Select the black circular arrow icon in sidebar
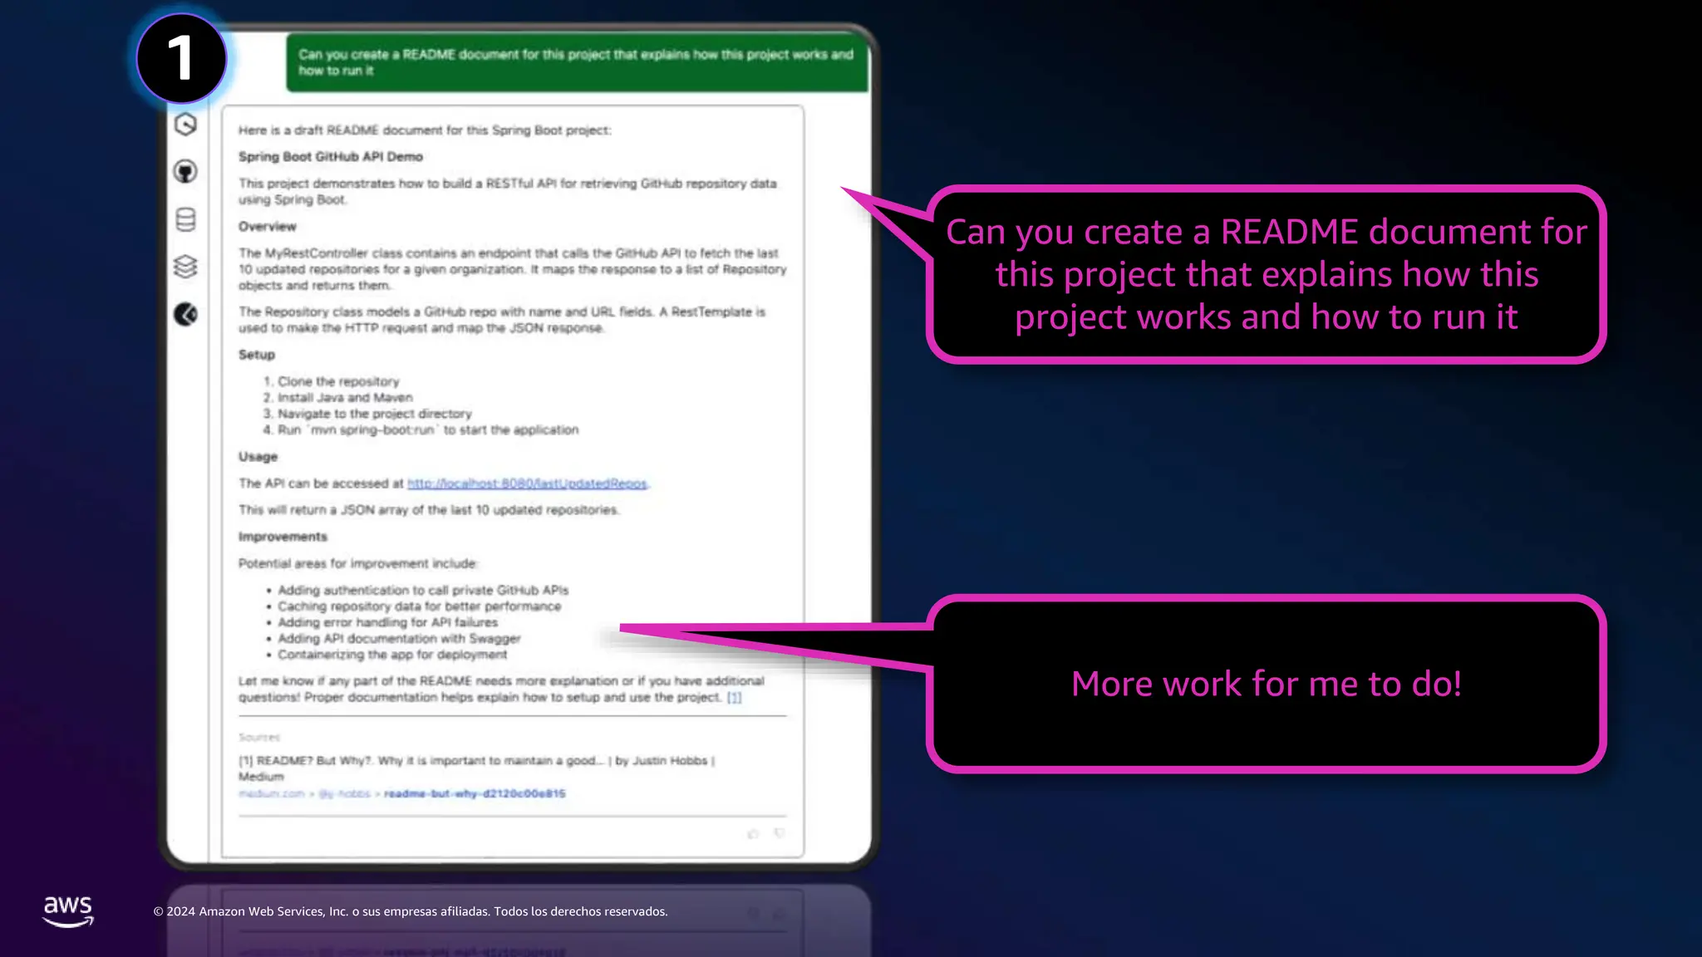This screenshot has width=1702, height=957. click(185, 315)
